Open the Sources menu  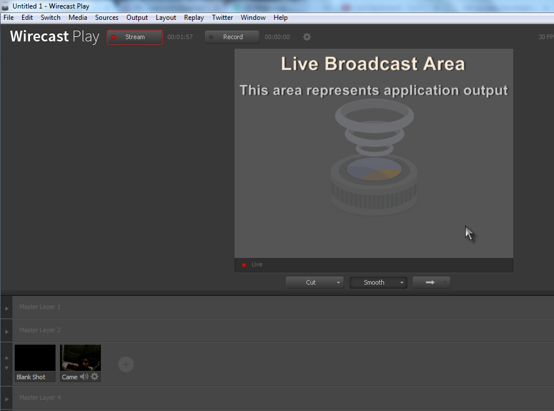tap(106, 18)
